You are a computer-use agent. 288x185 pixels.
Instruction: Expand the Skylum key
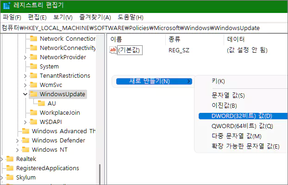click(2, 178)
